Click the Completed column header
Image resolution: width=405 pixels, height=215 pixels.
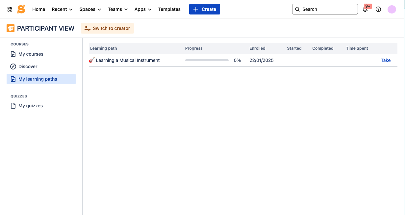[323, 48]
